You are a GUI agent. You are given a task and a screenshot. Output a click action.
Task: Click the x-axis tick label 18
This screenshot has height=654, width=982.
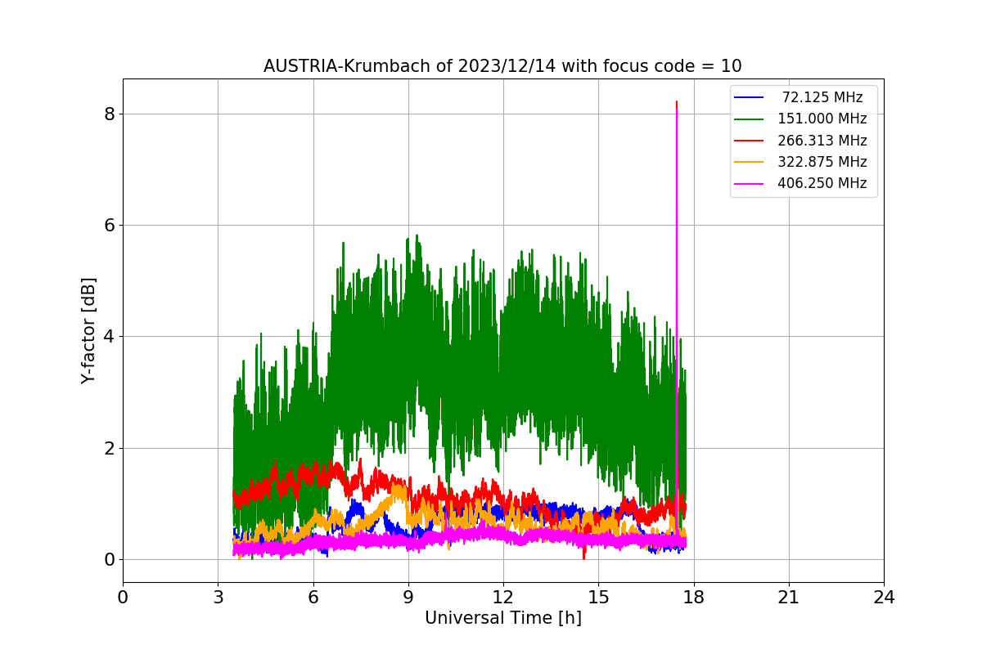[x=694, y=598]
